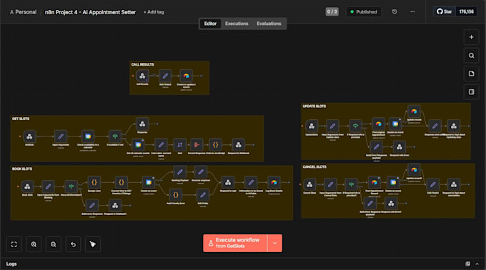Select Call Results webhook trigger node
The height and width of the screenshot is (270, 486).
[x=142, y=76]
